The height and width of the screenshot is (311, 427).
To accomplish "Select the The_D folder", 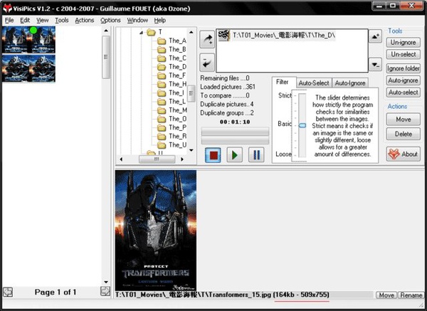I will (172, 67).
